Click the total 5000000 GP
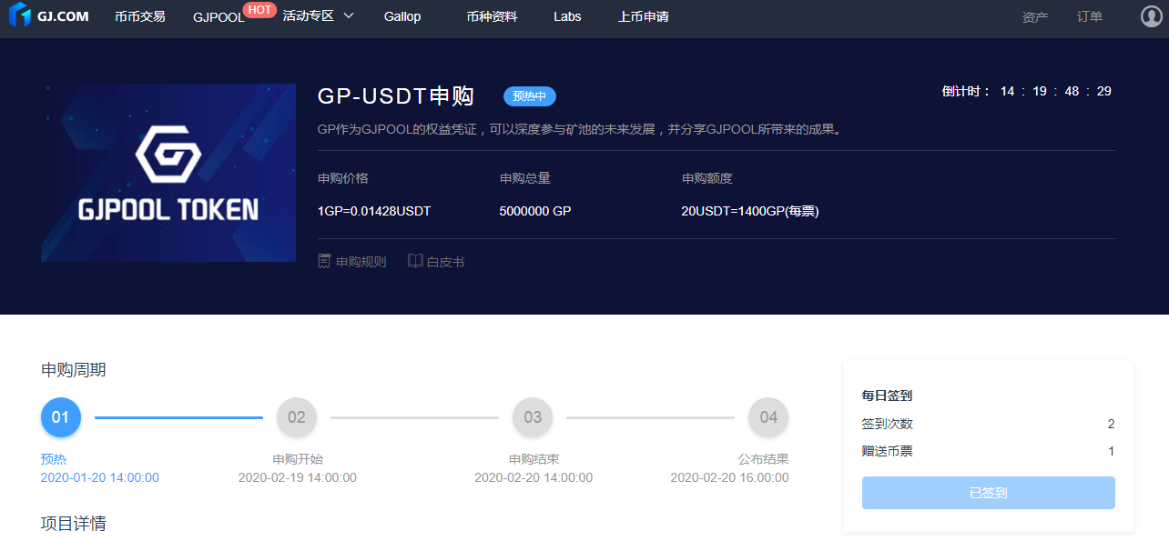Screen dimensions: 1169x541 535,211
